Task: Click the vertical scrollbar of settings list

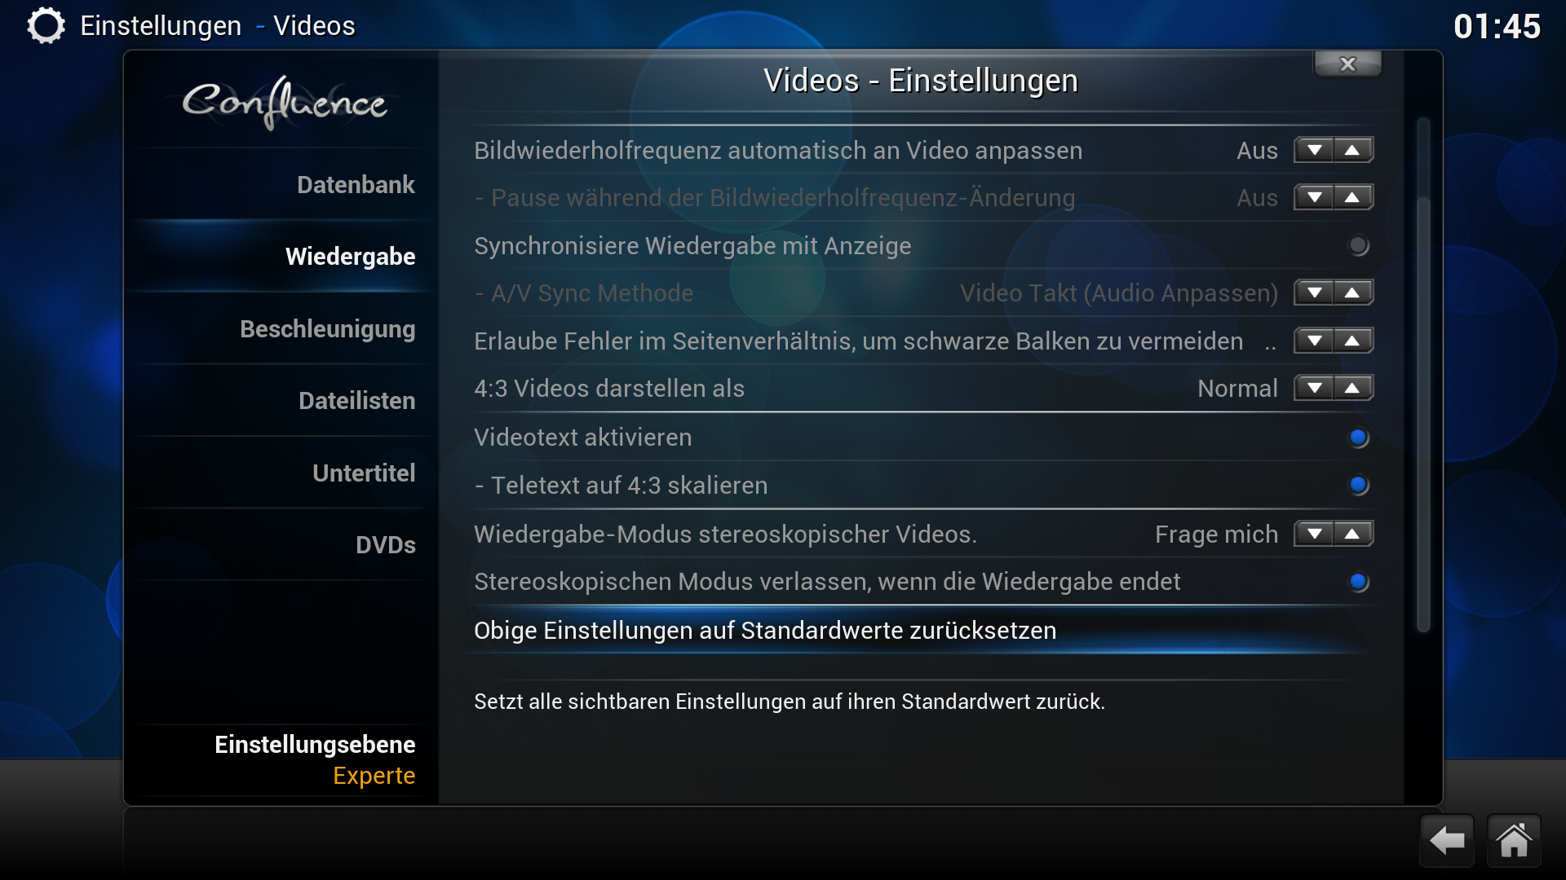Action: [1423, 375]
